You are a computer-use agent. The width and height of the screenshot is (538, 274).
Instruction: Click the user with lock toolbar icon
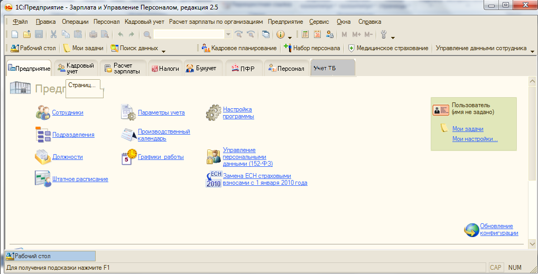[x=330, y=34]
